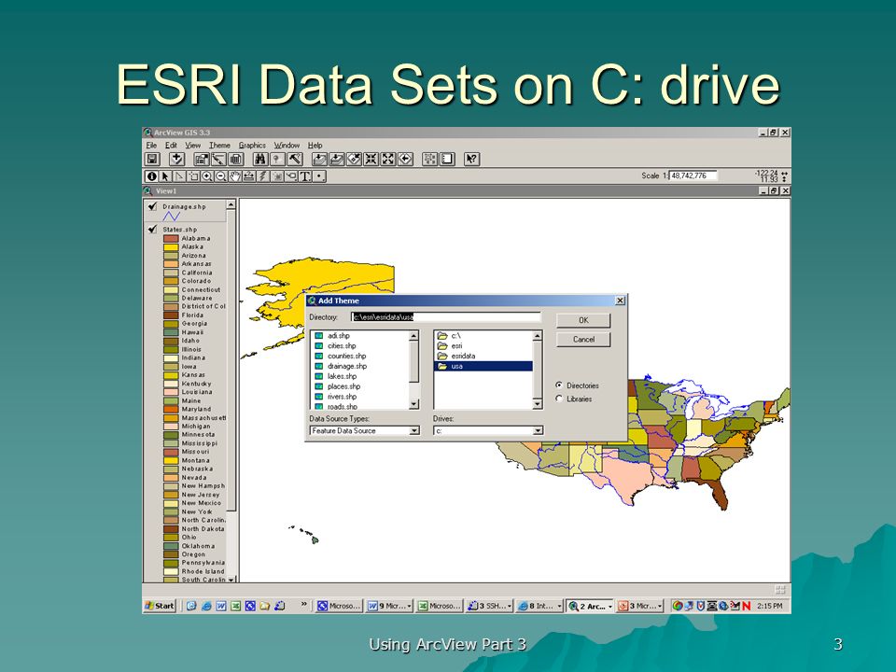896x672 pixels.
Task: Open the View menu
Action: 192,146
